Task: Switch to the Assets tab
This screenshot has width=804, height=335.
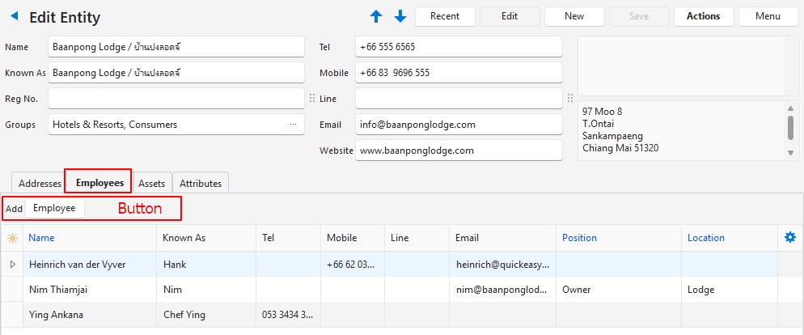Action: click(x=151, y=183)
